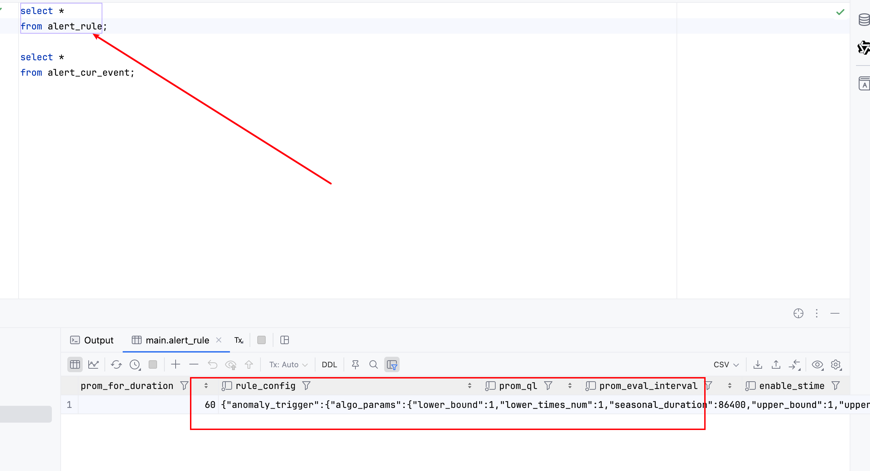Viewport: 870px width, 471px height.
Task: Open the CSV export format dropdown
Action: point(726,364)
